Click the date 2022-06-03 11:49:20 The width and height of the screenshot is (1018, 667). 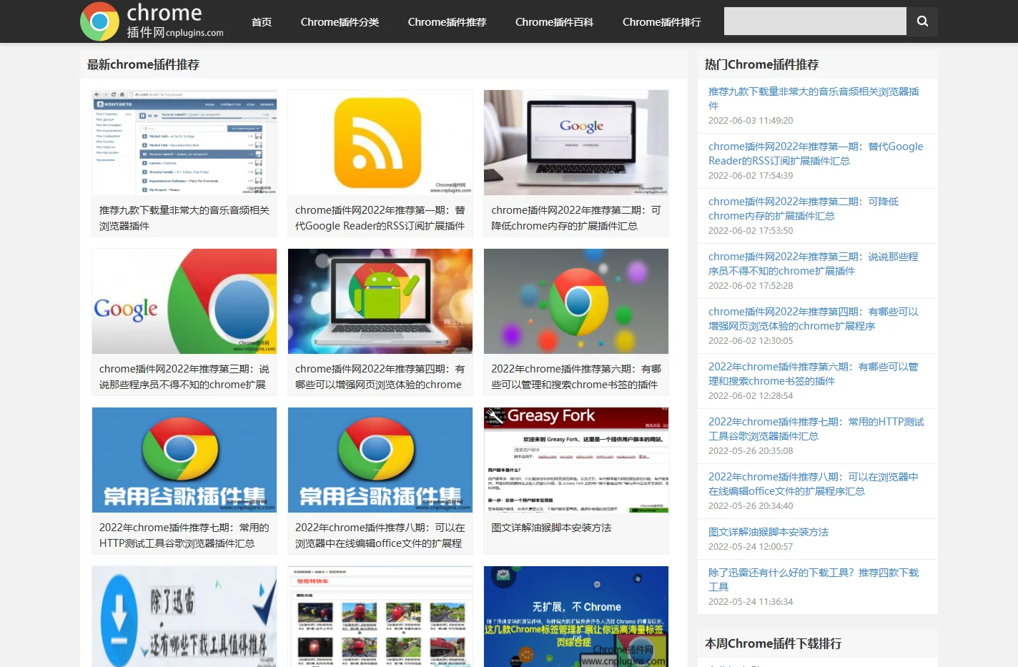click(x=751, y=121)
